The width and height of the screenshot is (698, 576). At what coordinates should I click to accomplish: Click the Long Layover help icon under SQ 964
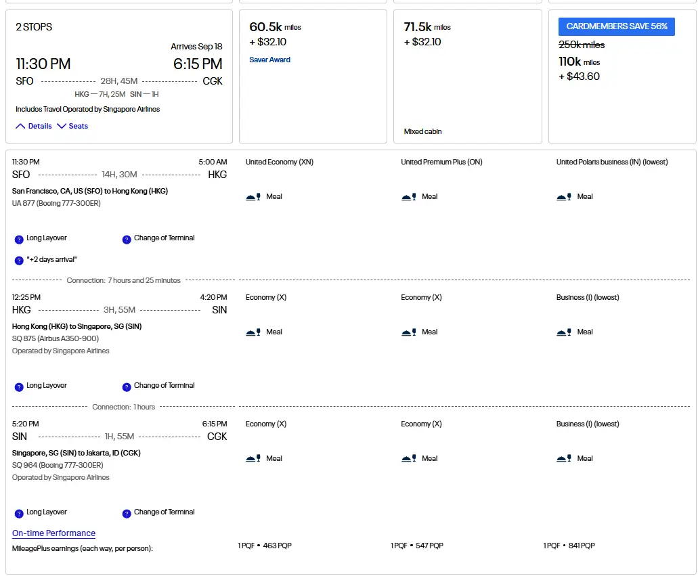(x=19, y=514)
